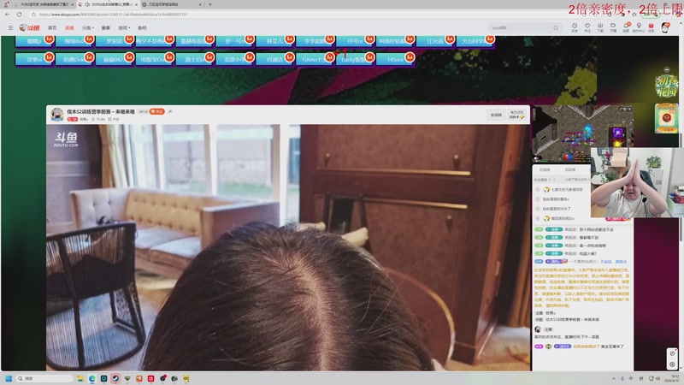Click the game minimap thumbnail overlay
This screenshot has height=385, width=684.
coord(583,133)
